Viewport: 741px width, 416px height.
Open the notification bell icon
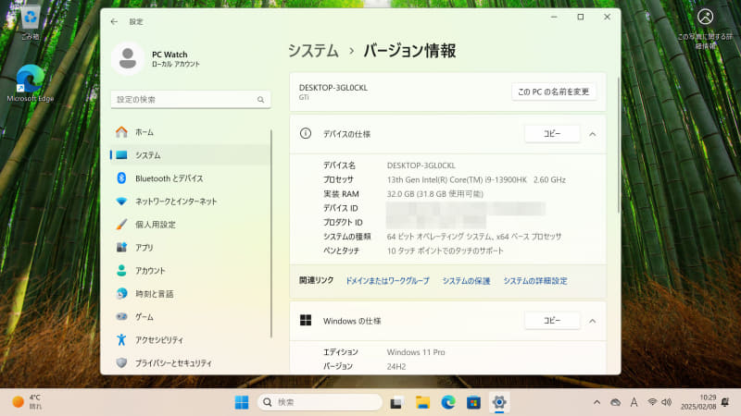click(725, 402)
